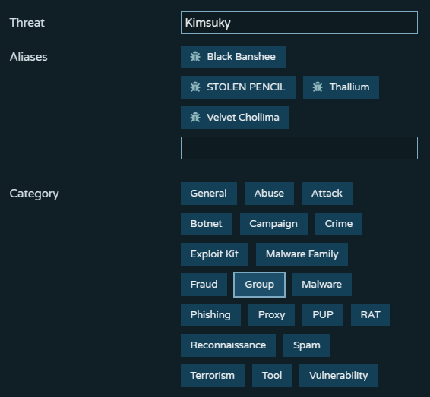This screenshot has height=397, width=430.
Task: Choose the RAT category button
Action: point(371,315)
